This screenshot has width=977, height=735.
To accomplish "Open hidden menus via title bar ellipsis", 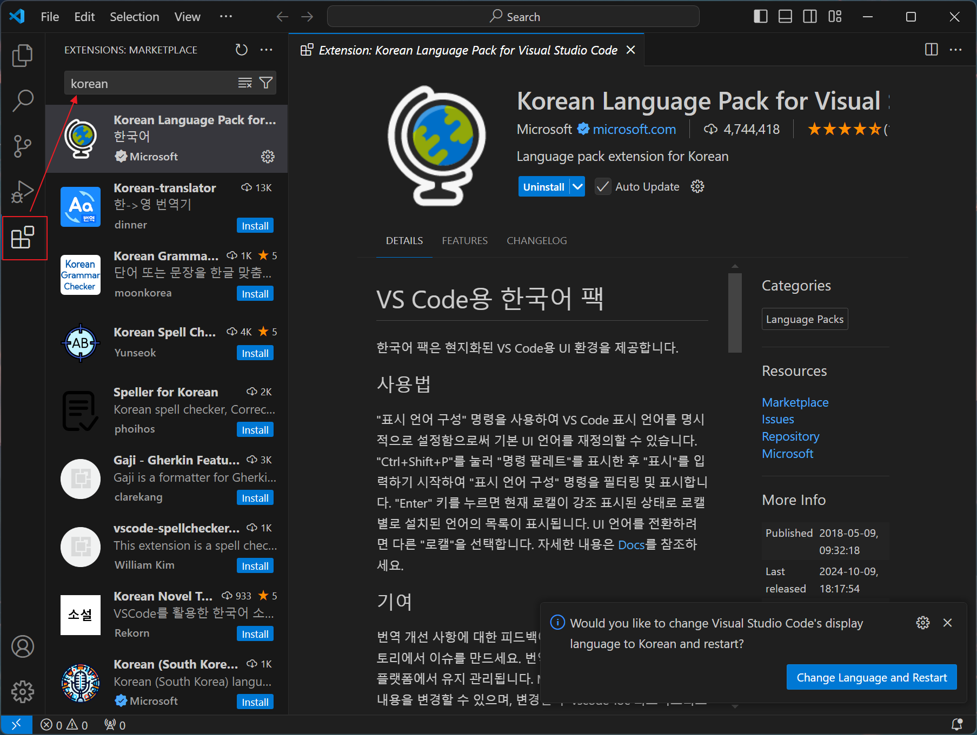I will coord(226,17).
